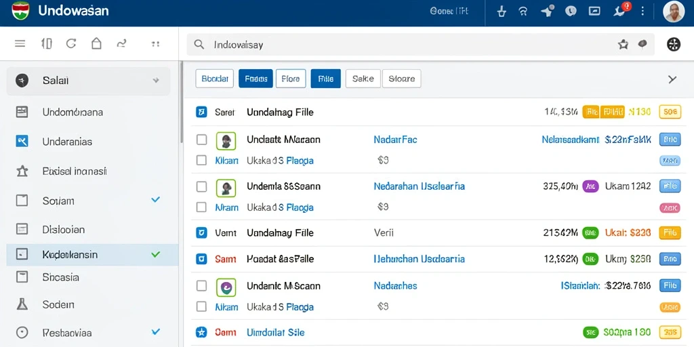The height and width of the screenshot is (347, 694).
Task: Click blue button on Unclaate Mkaaan row
Action: click(670, 140)
